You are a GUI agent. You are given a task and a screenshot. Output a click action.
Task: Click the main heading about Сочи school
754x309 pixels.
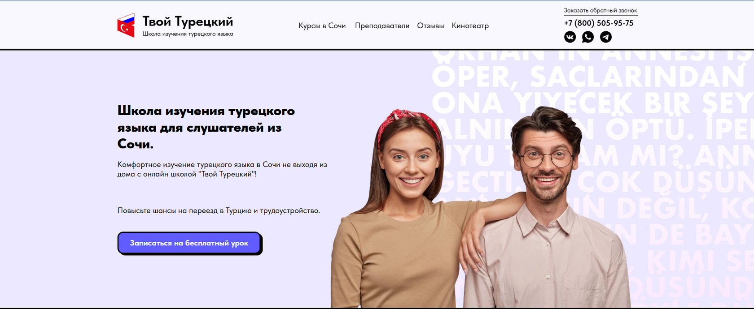click(206, 127)
